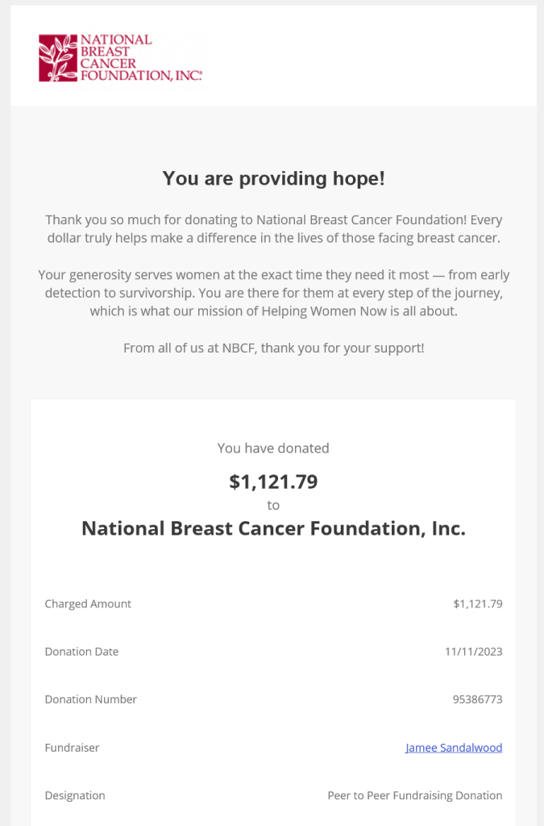Click the Fundraiser label

[x=72, y=748]
